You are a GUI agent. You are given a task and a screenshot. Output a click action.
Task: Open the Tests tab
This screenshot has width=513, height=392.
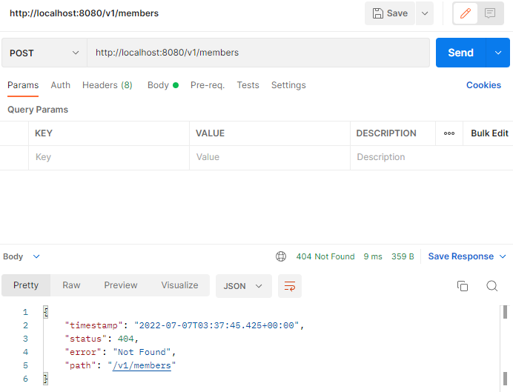(248, 85)
